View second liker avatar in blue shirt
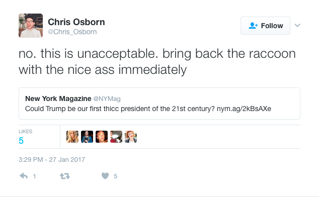The height and width of the screenshot is (197, 319). coord(87,137)
